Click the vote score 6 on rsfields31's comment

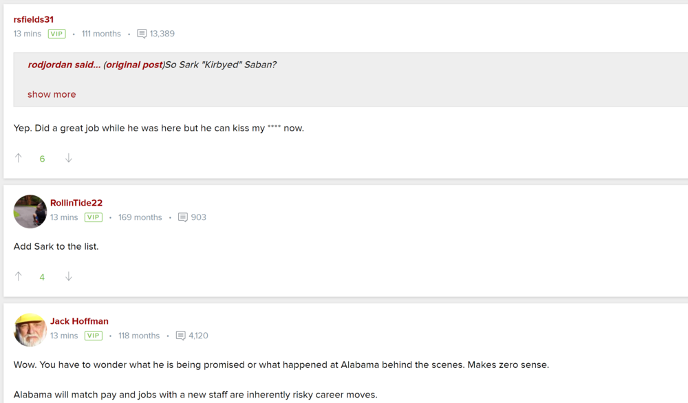click(42, 159)
